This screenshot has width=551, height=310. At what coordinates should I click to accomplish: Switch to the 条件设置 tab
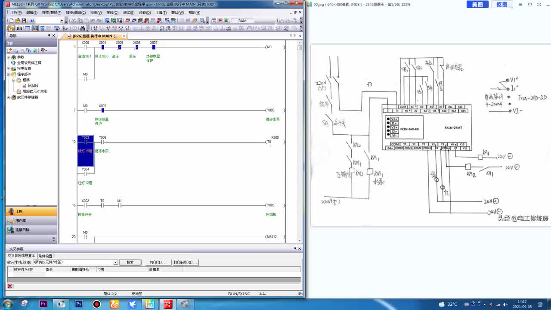(46, 256)
